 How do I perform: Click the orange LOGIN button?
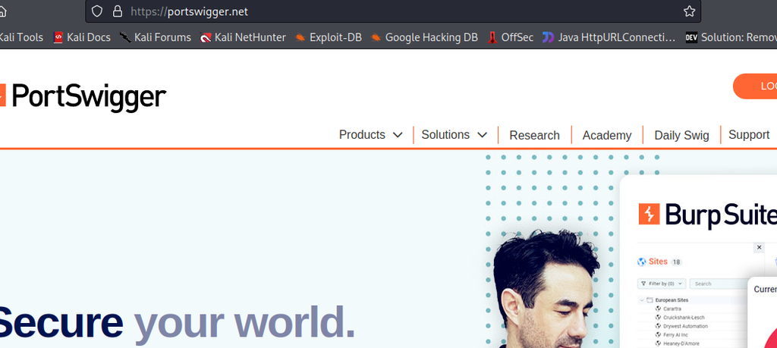[x=755, y=86]
